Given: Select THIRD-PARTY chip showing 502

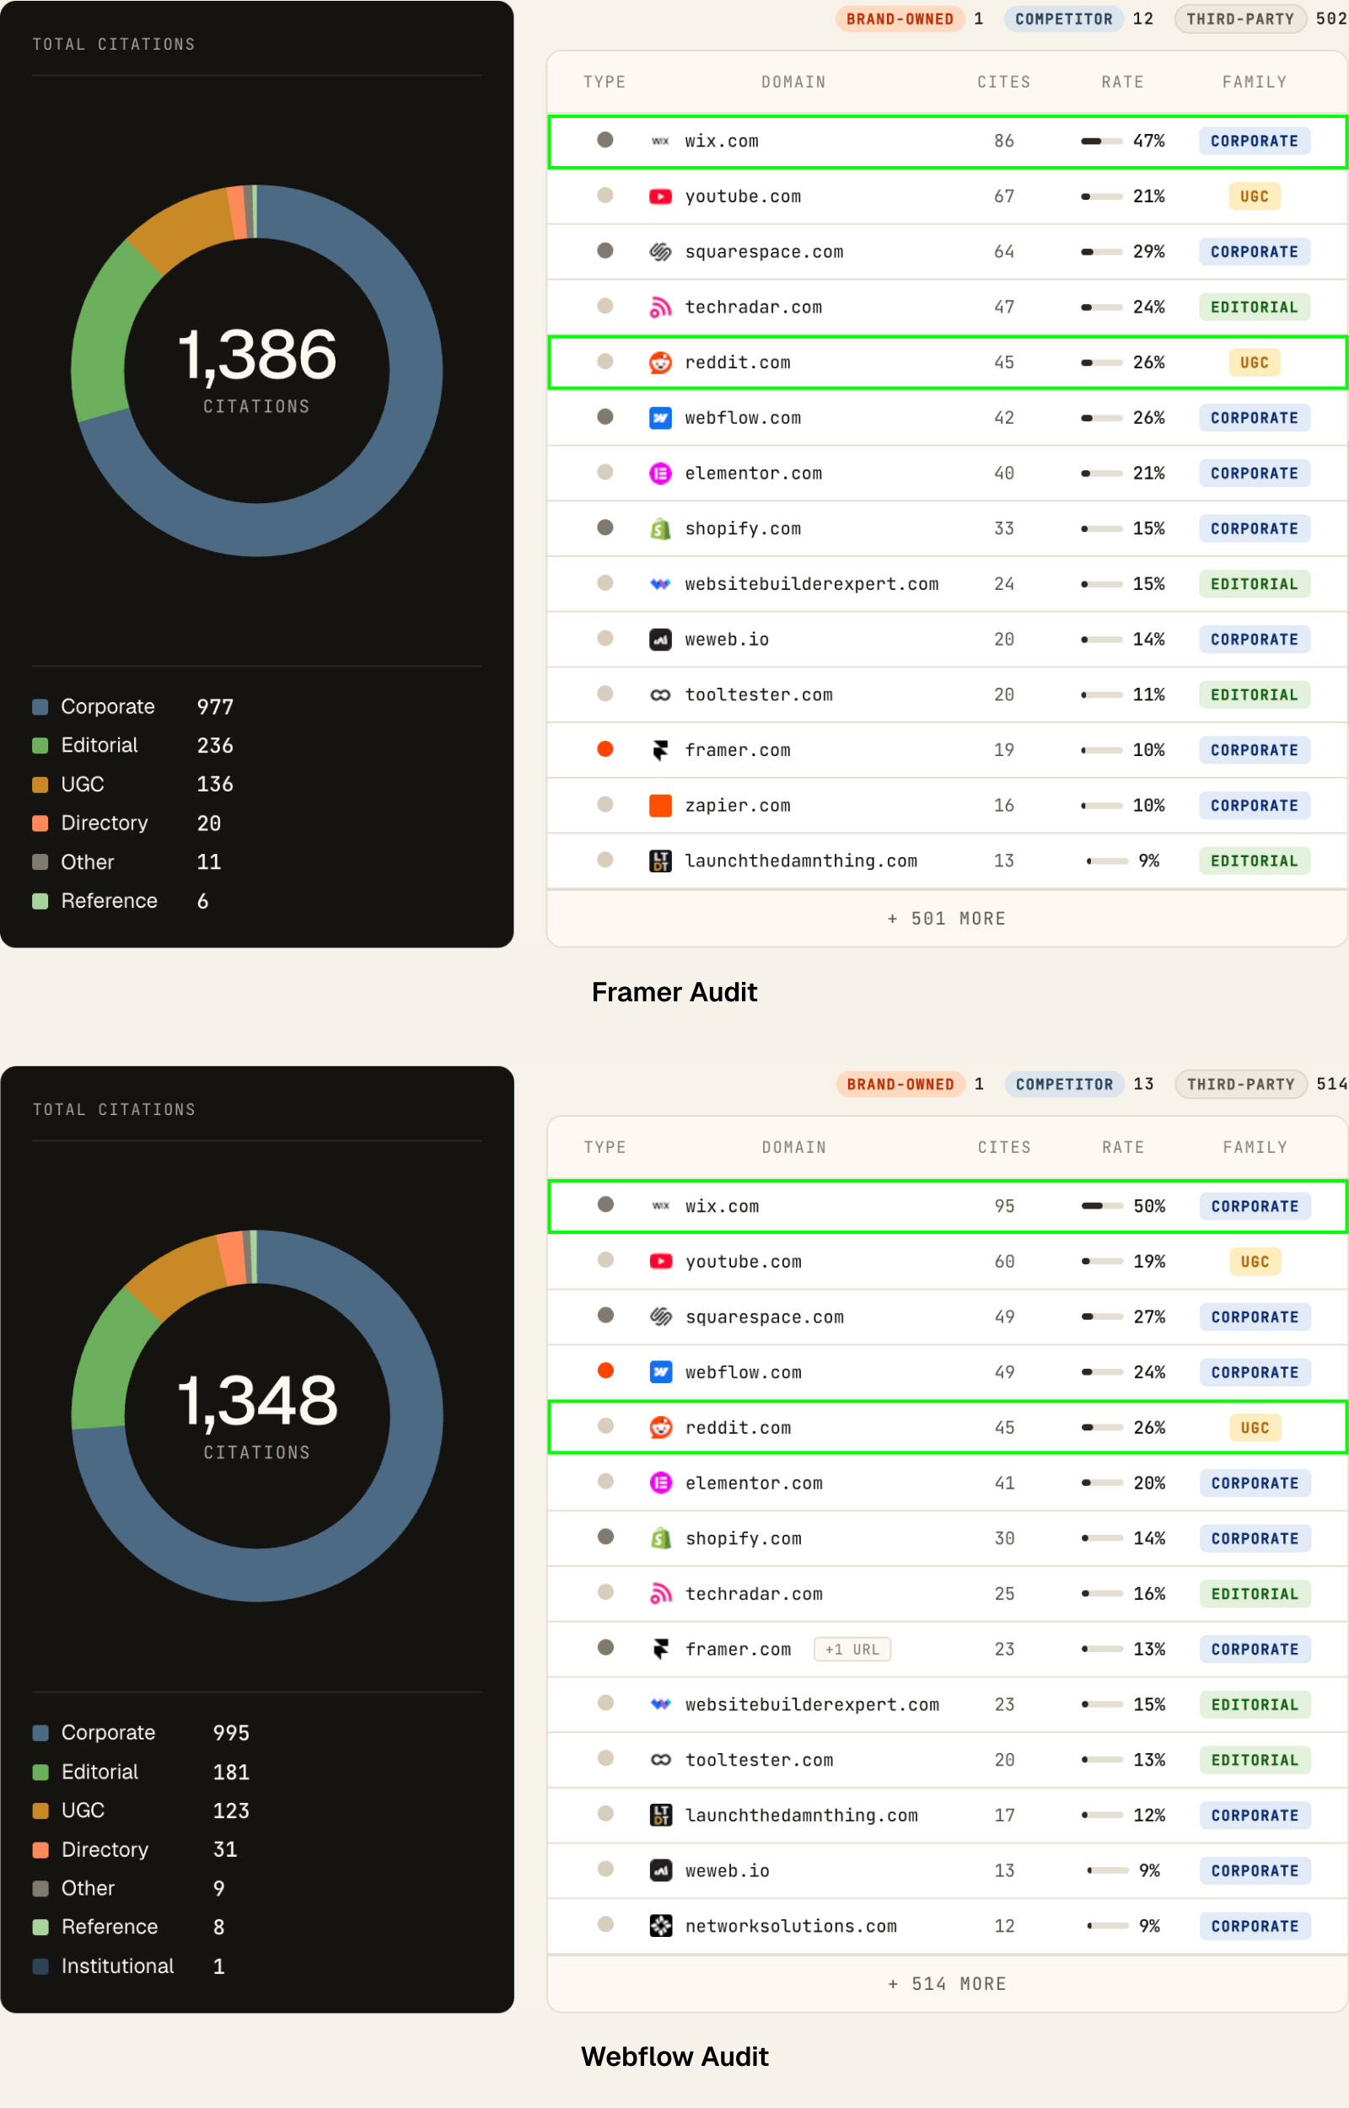Looking at the screenshot, I should pos(1240,19).
